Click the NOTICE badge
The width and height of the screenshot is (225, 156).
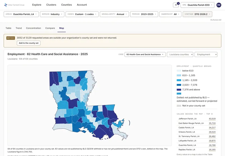[x=11, y=38]
